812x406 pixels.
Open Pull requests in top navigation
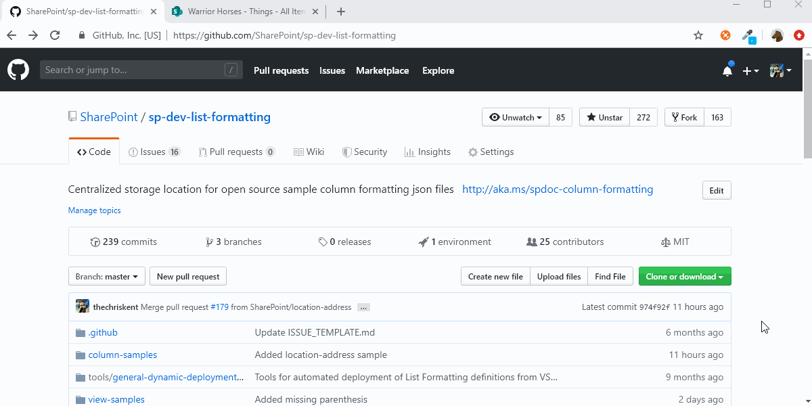pyautogui.click(x=281, y=70)
